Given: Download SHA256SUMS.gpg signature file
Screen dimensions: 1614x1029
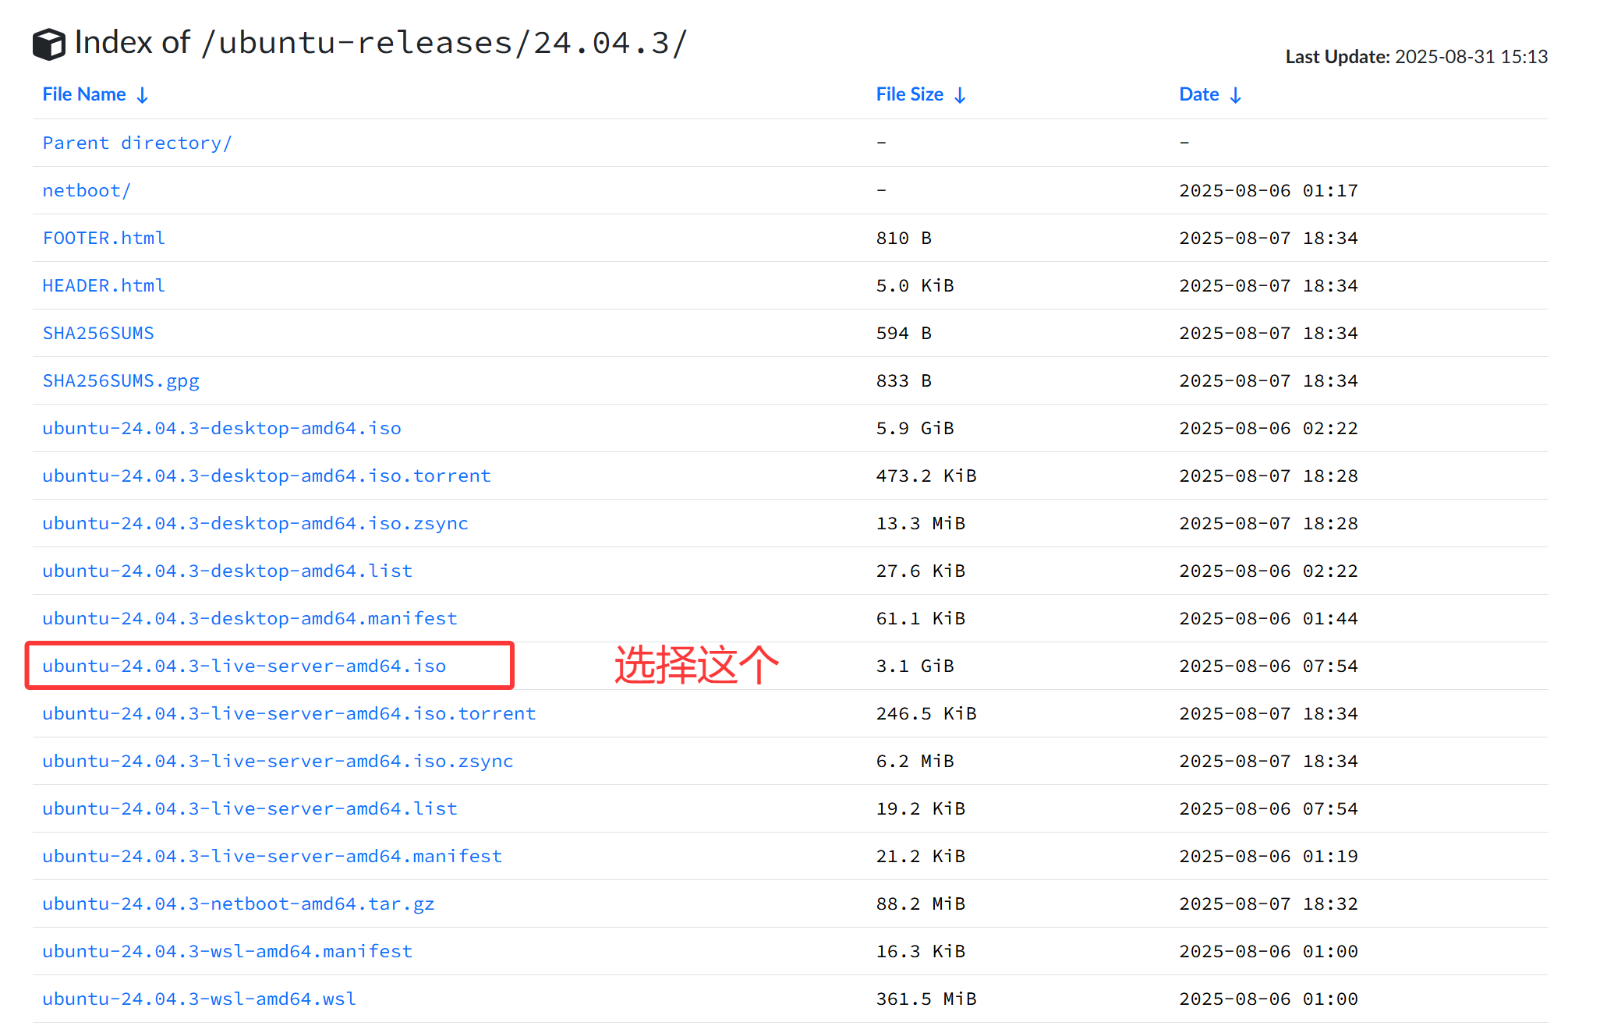Looking at the screenshot, I should coord(121,380).
